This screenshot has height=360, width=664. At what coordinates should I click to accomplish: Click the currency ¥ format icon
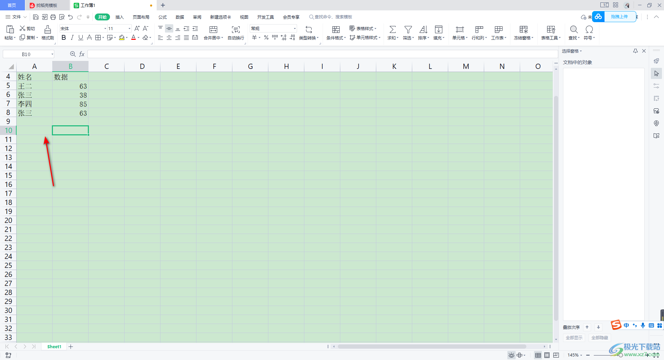click(255, 38)
